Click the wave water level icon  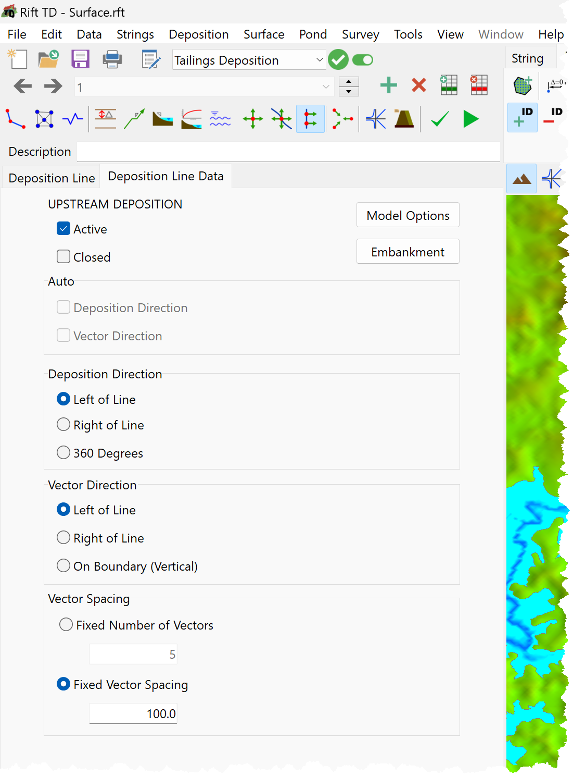pyautogui.click(x=220, y=119)
